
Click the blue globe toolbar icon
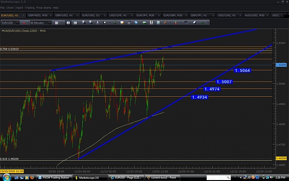tap(136, 23)
